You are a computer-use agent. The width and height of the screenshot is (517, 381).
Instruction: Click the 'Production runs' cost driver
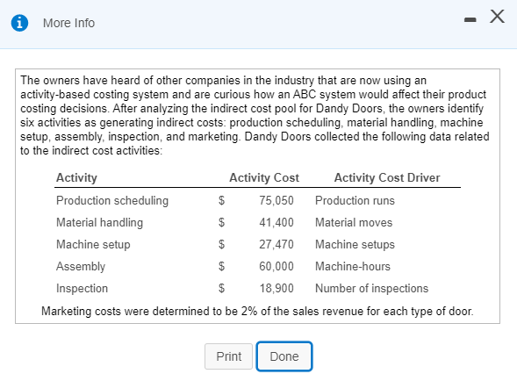click(355, 200)
